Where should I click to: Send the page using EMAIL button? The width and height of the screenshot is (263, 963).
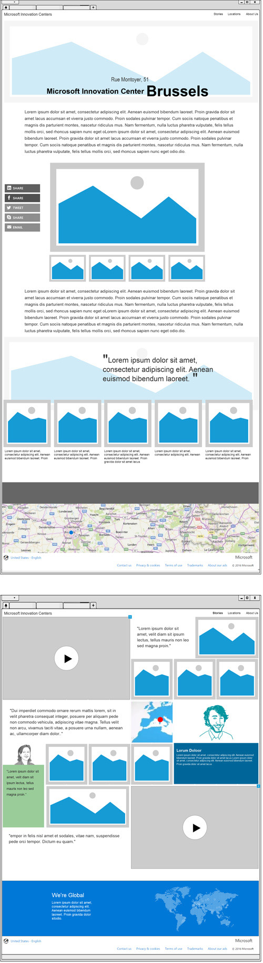[x=23, y=227]
